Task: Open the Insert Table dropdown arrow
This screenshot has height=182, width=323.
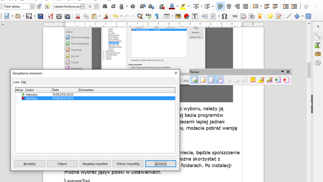Action: point(172,16)
